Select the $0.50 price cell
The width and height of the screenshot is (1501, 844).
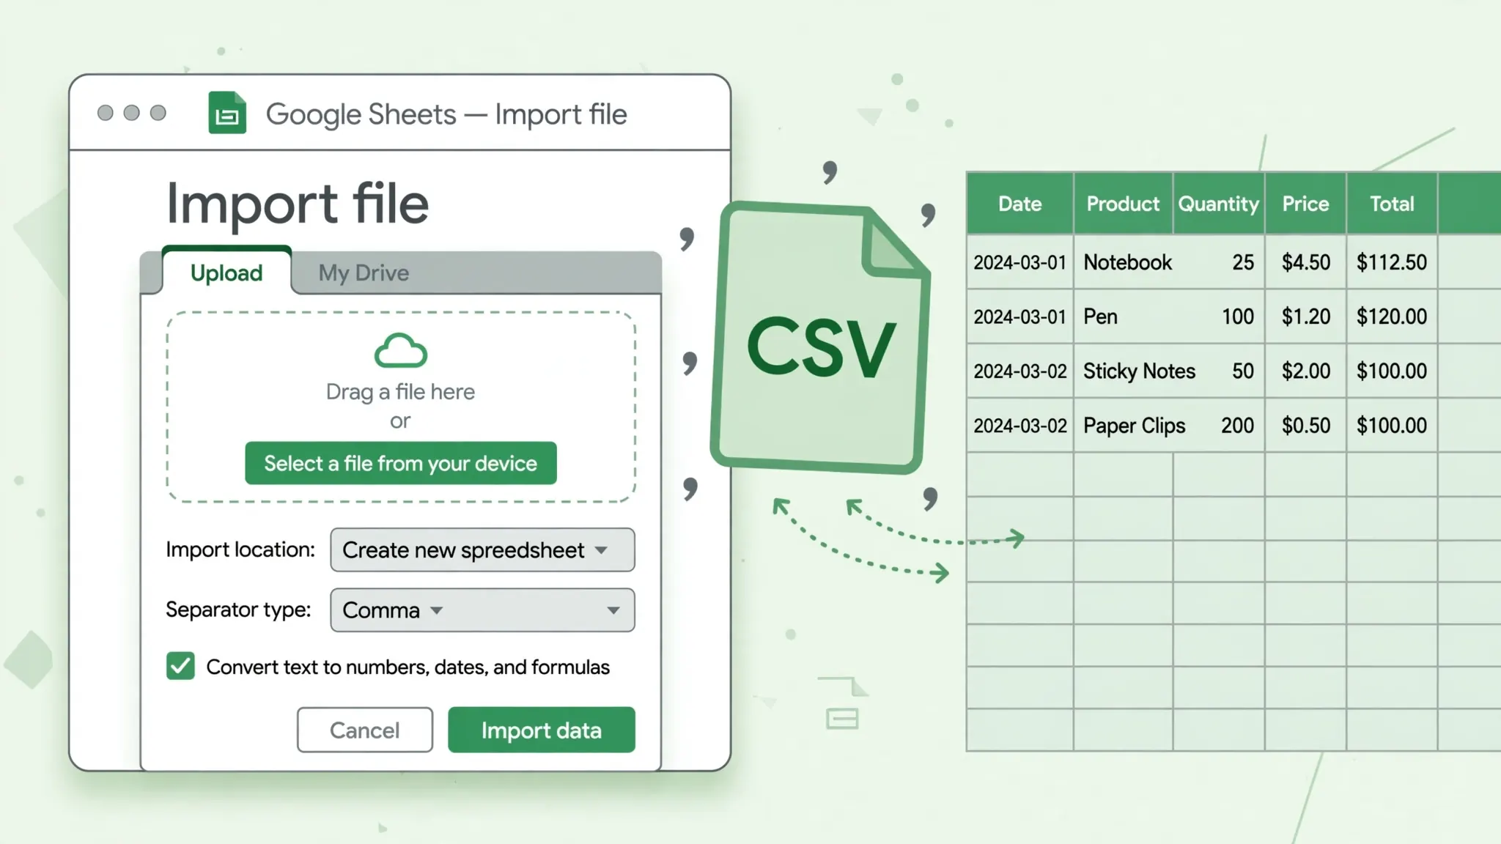click(1306, 425)
